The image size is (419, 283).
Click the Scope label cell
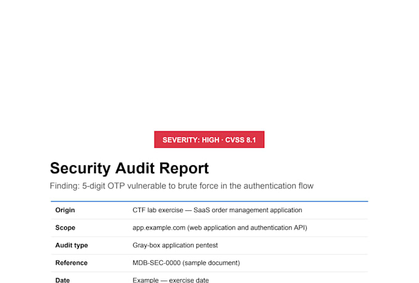pos(65,228)
